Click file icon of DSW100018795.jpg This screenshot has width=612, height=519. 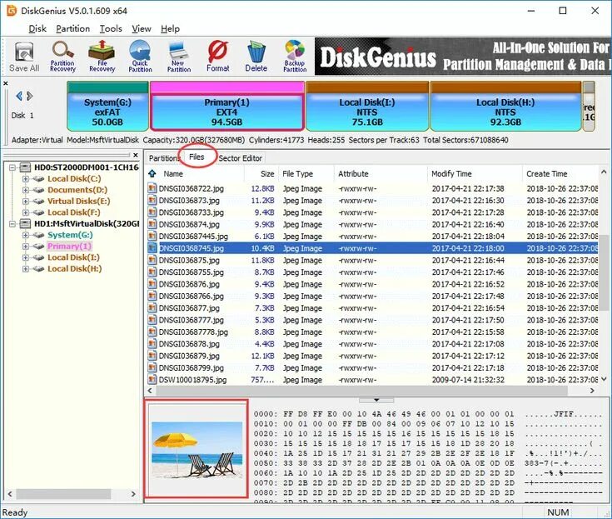152,380
